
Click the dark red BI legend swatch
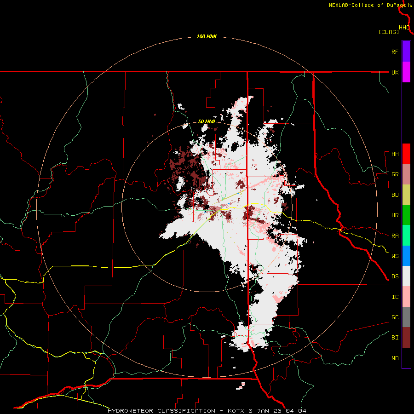pos(406,338)
